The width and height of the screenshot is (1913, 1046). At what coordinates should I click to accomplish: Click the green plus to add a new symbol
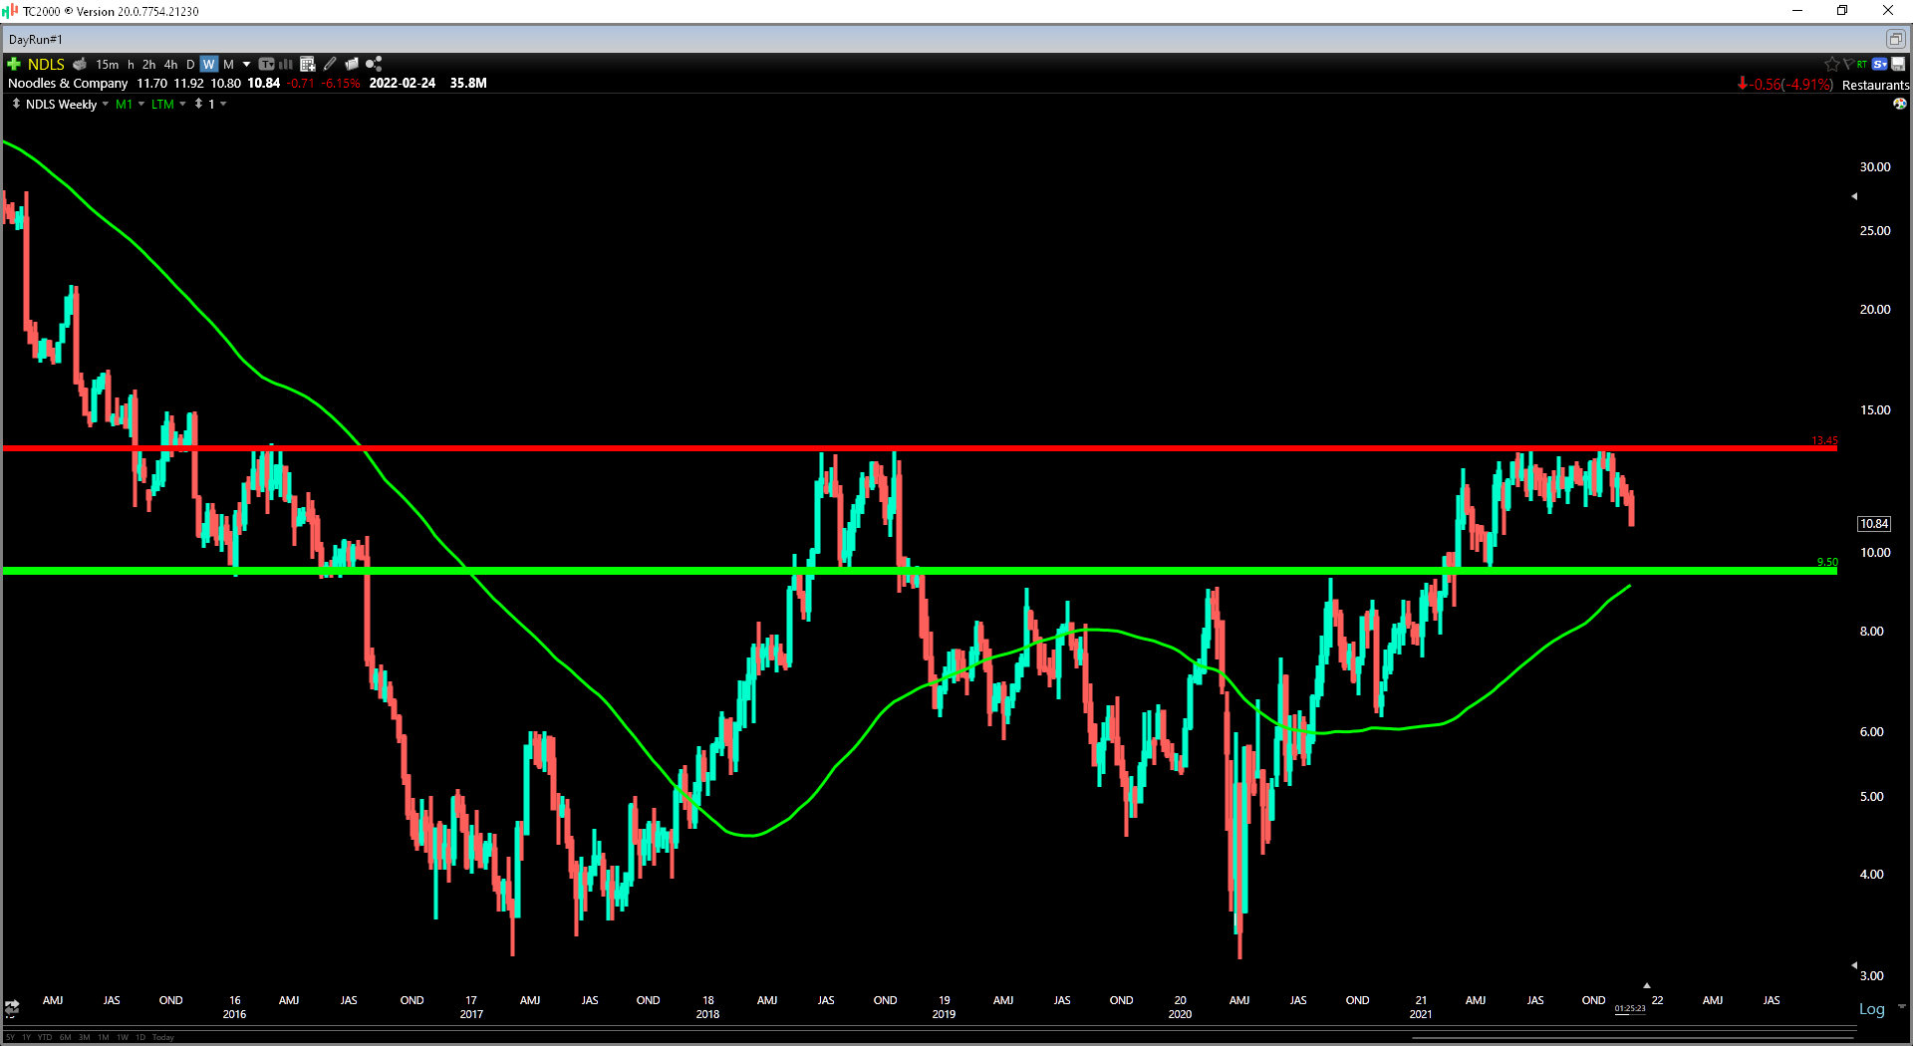click(x=13, y=64)
